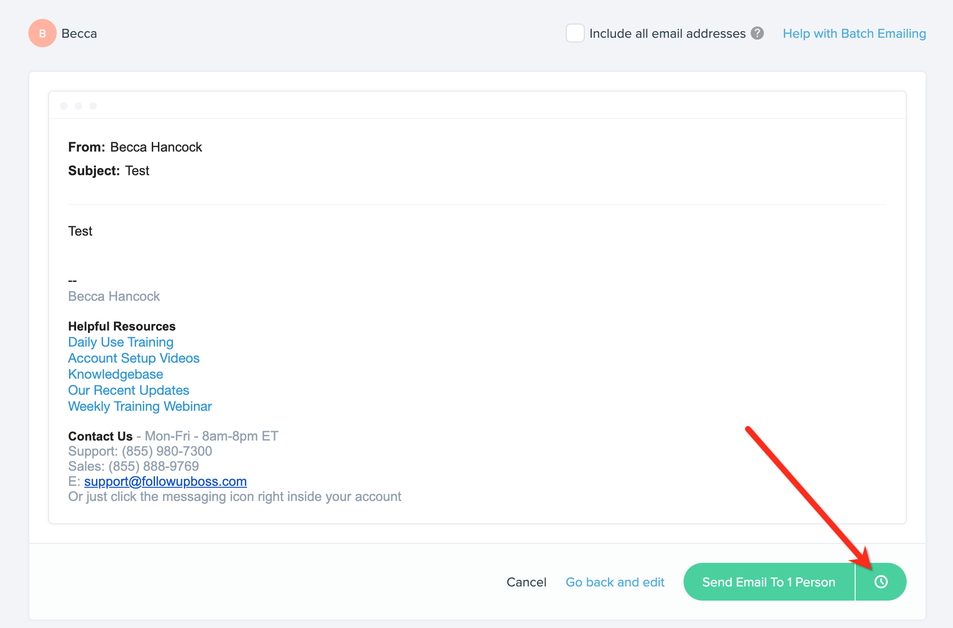Open Our Recent Updates link
Image resolution: width=953 pixels, height=628 pixels.
(129, 390)
